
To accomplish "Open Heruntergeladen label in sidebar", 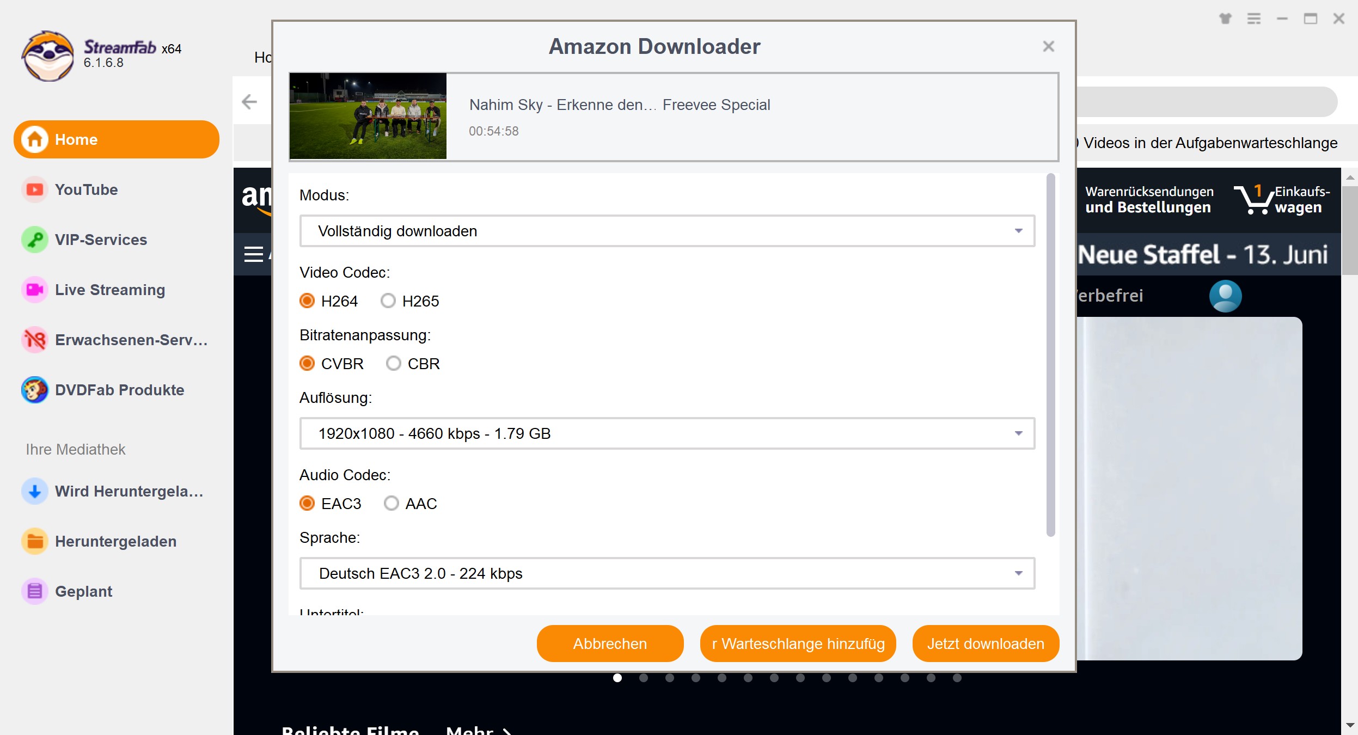I will (116, 541).
